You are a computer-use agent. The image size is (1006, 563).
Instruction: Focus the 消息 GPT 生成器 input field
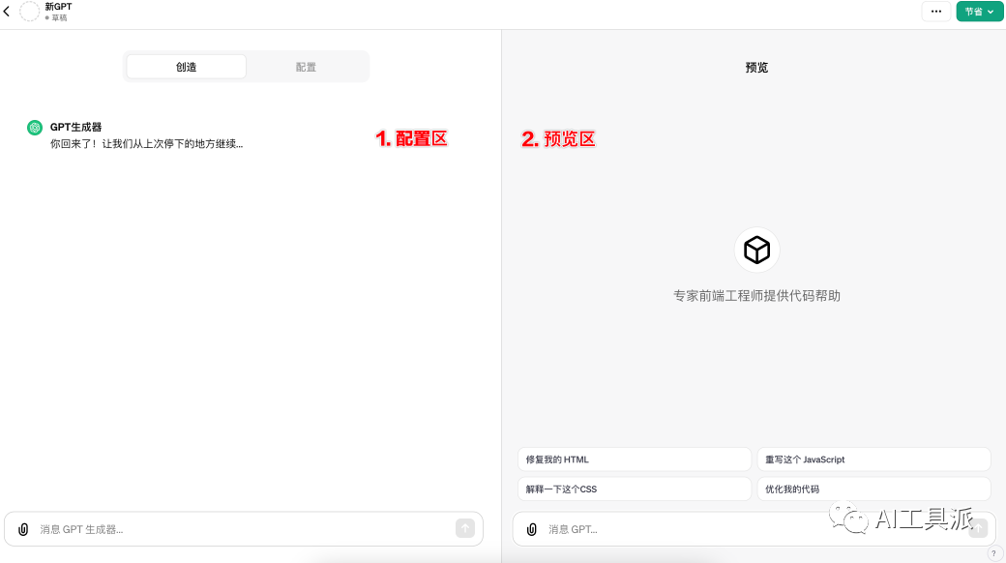pos(244,529)
